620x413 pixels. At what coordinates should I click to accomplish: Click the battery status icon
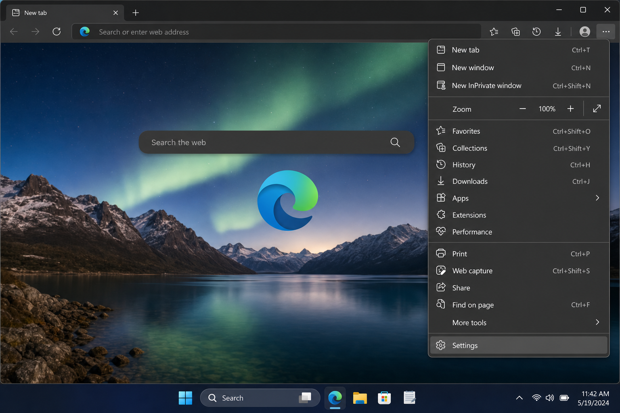click(564, 398)
